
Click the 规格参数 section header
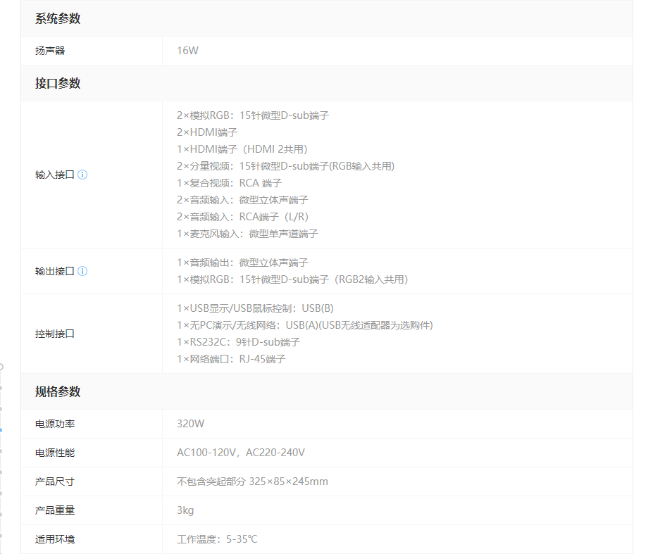pos(58,391)
